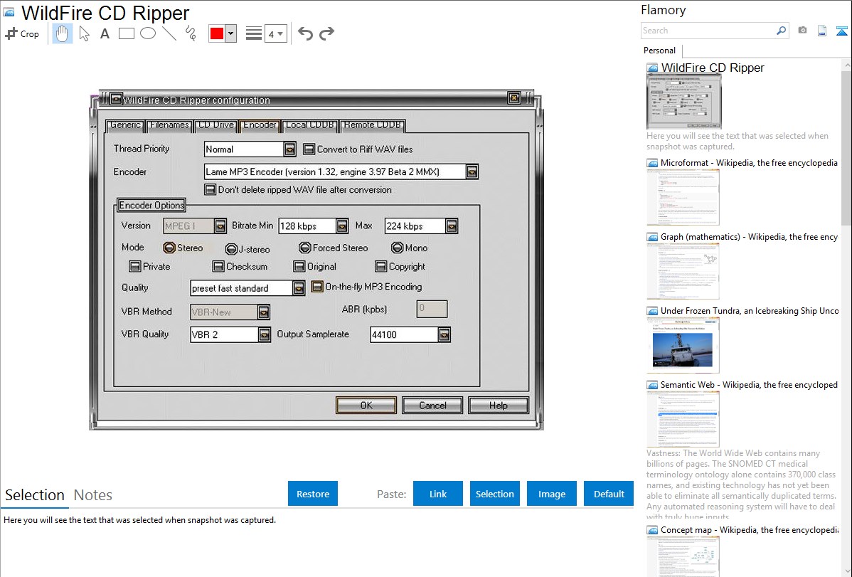Enable Convert to Riff WAV files

[x=309, y=149]
